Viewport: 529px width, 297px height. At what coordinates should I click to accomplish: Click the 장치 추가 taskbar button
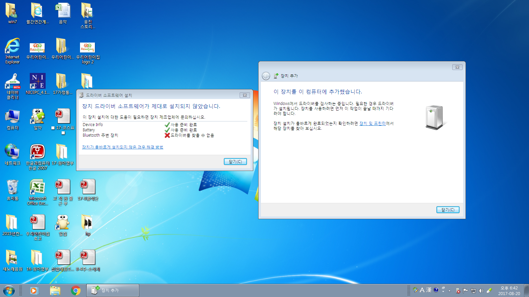coord(113,290)
